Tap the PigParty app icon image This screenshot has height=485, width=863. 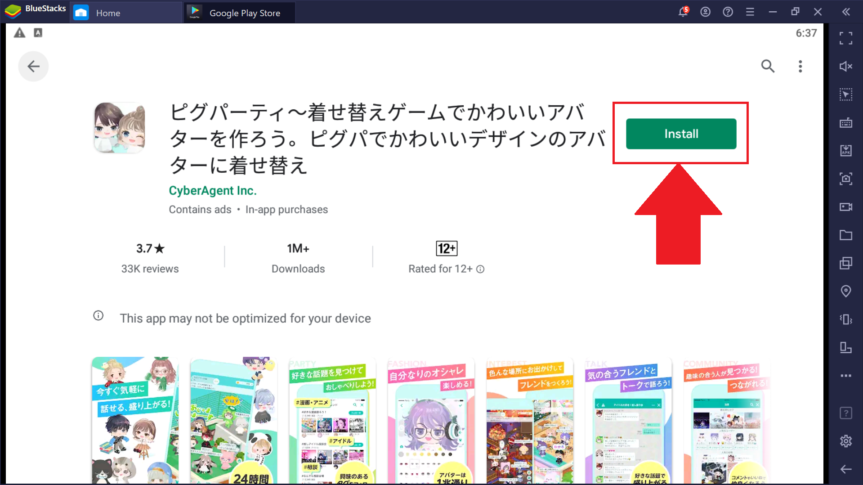(x=120, y=128)
